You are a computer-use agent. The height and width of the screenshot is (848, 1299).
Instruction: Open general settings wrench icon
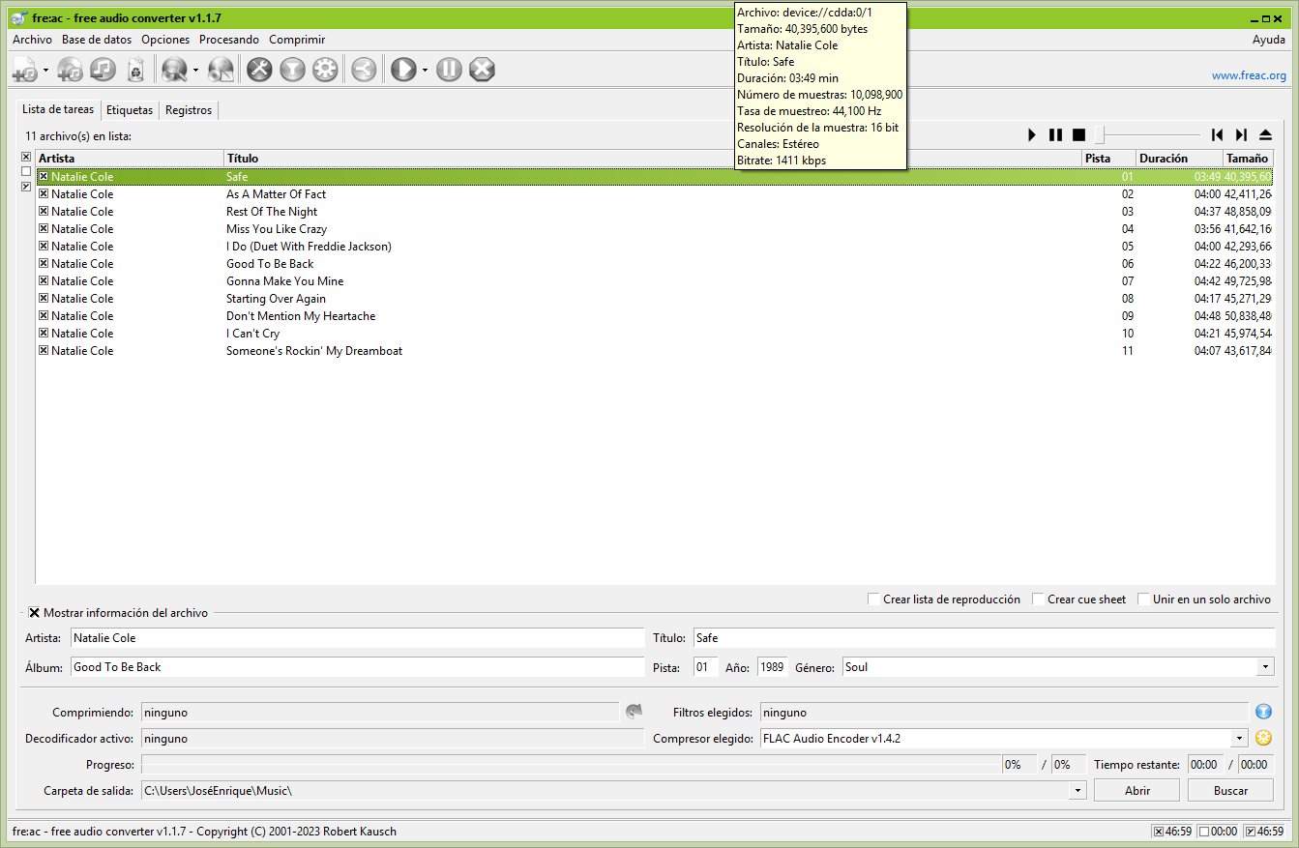coord(259,69)
